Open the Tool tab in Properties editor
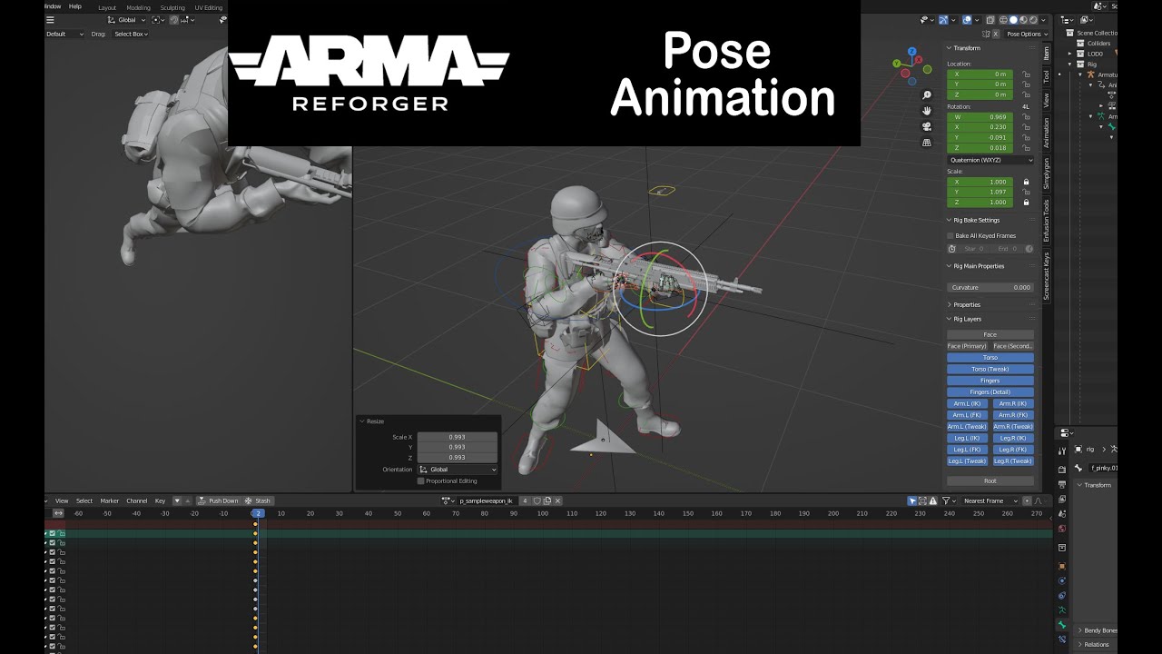The height and width of the screenshot is (654, 1162). point(1062,451)
